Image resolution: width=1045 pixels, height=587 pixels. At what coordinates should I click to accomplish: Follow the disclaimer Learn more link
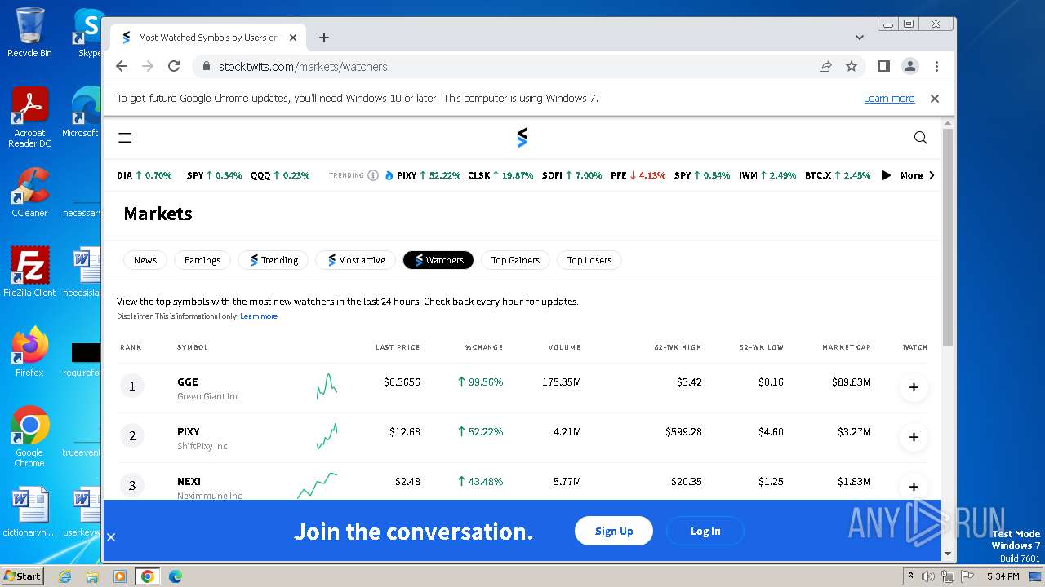pyautogui.click(x=259, y=316)
